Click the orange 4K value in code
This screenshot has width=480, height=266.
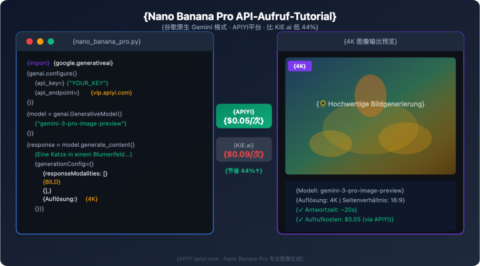tap(91, 199)
